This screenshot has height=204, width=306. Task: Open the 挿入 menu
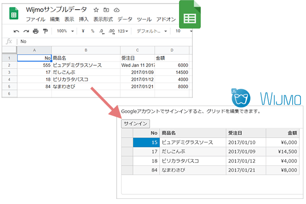84,19
